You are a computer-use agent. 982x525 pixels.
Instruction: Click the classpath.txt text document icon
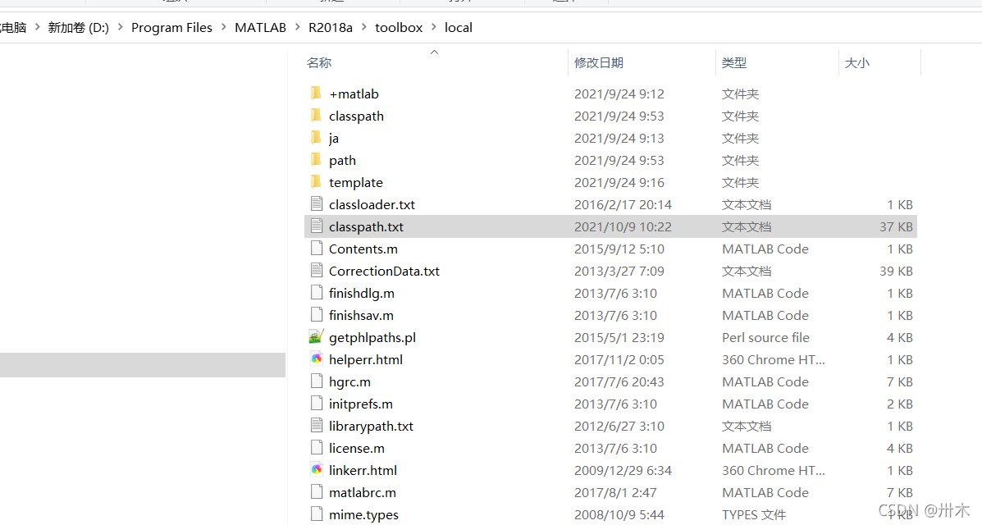click(x=317, y=226)
